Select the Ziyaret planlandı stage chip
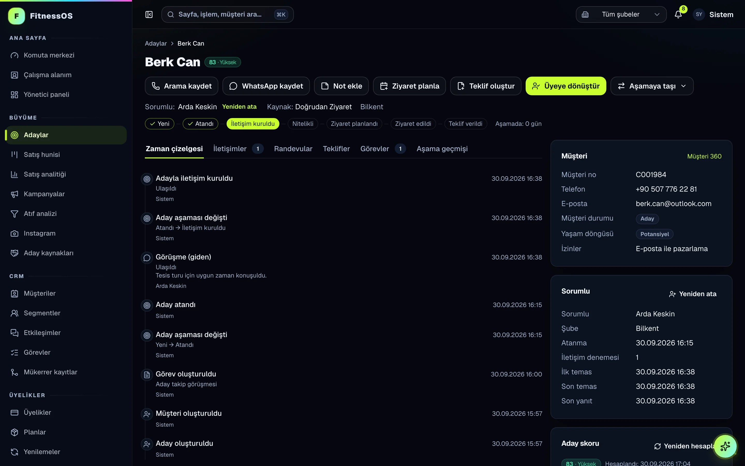The height and width of the screenshot is (466, 745). [x=354, y=123]
